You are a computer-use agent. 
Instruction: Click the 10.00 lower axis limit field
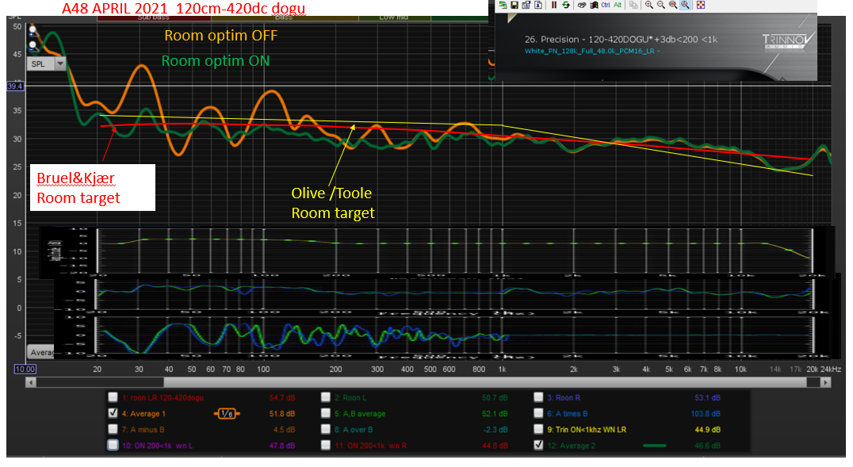(25, 369)
